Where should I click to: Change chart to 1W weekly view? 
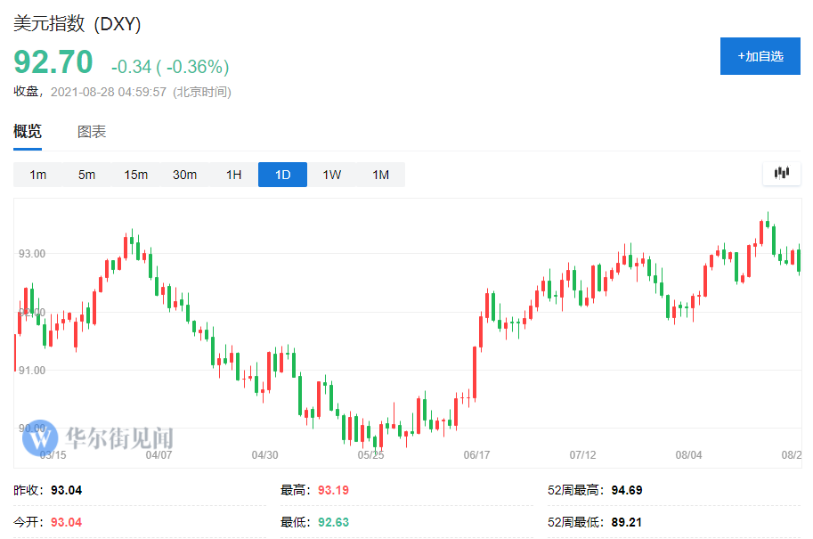pos(331,175)
